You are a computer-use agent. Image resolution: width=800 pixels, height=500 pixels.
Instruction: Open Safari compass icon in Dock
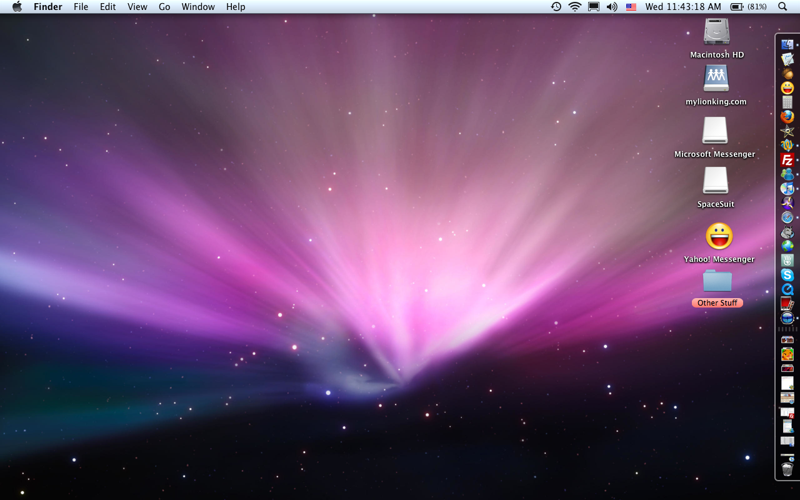pyautogui.click(x=787, y=217)
